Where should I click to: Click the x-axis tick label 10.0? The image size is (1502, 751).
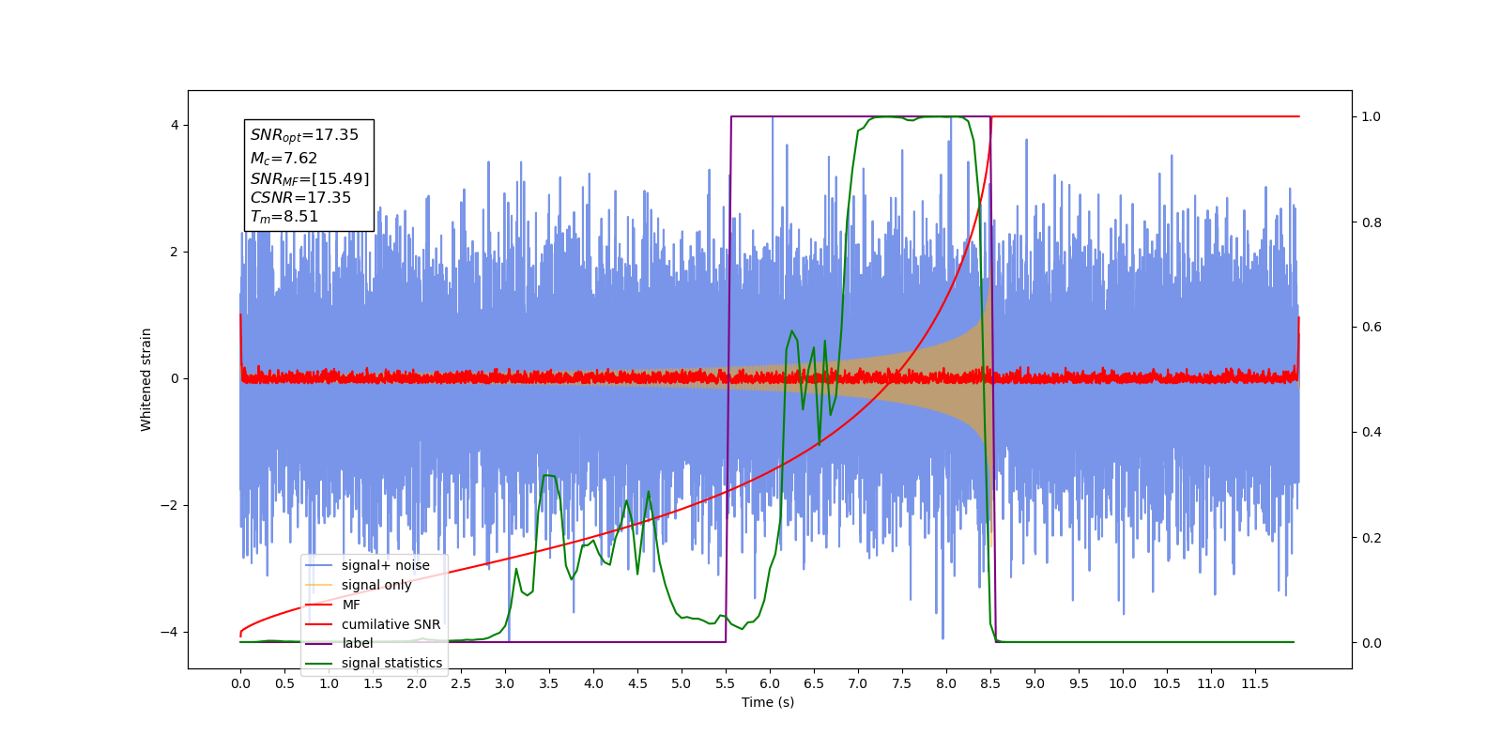(1123, 683)
